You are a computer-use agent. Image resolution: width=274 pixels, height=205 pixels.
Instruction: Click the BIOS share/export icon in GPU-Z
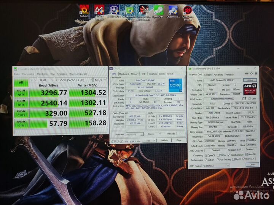pos(244,99)
